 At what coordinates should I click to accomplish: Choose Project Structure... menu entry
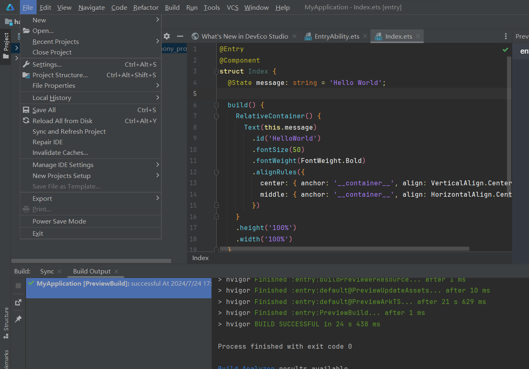91,75
